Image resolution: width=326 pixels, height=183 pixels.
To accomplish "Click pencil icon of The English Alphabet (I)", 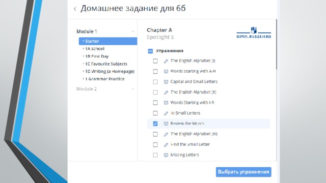I will [x=166, y=61].
